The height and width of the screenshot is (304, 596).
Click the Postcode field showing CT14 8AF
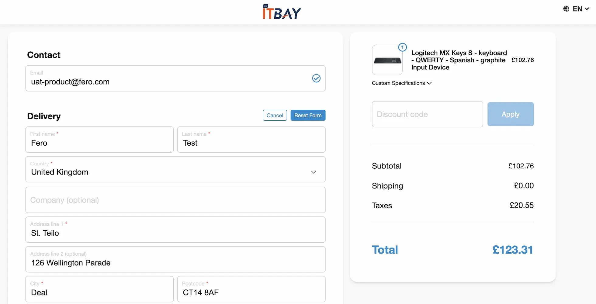(x=251, y=289)
